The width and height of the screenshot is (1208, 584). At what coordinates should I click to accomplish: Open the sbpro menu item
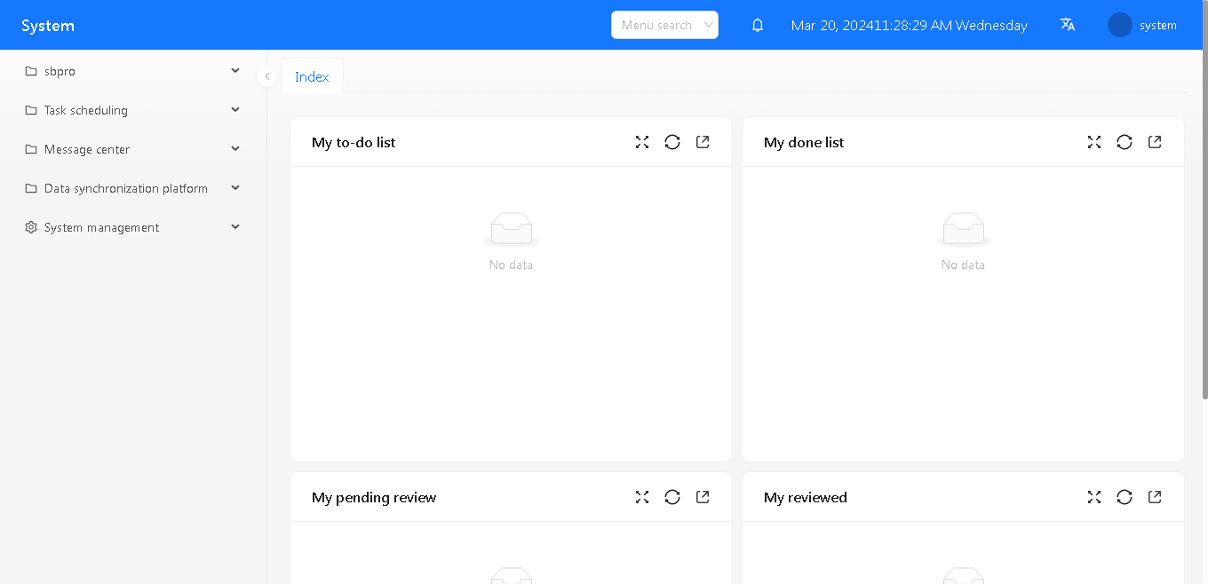point(133,71)
